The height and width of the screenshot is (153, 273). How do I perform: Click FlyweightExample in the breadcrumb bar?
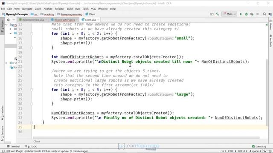(x=15, y=14)
